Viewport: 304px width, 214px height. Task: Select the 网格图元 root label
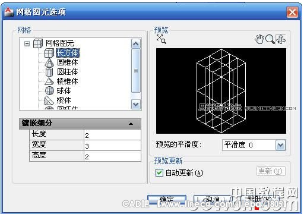[x=60, y=43]
